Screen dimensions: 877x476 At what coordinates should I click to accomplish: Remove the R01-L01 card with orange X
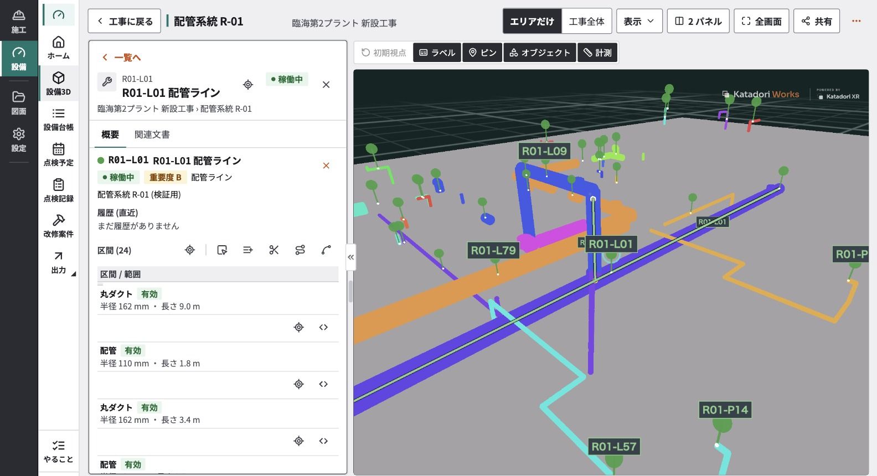click(326, 165)
